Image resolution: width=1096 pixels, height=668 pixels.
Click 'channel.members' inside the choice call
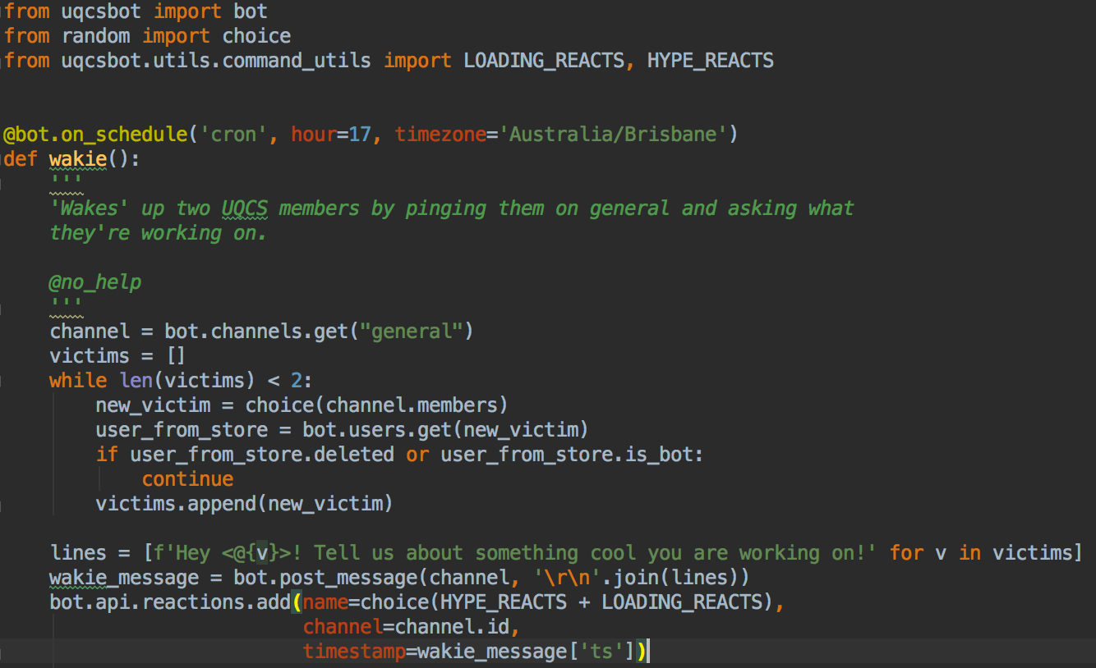(412, 405)
